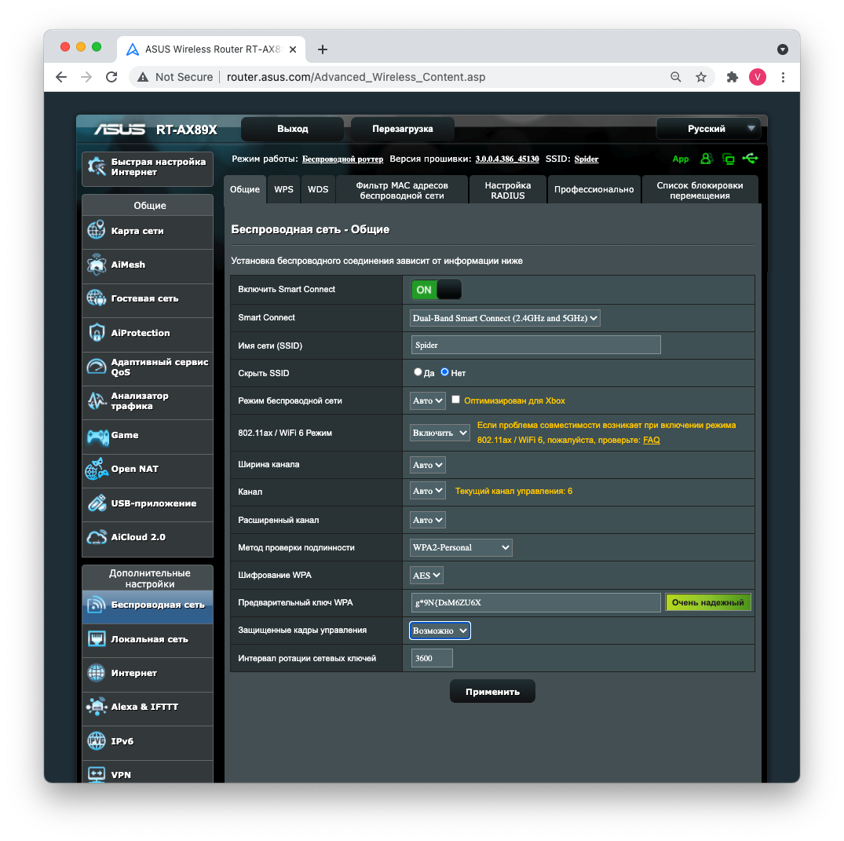The height and width of the screenshot is (841, 844).
Task: Click the zoom magnifier icon in address bar
Action: pyautogui.click(x=675, y=77)
